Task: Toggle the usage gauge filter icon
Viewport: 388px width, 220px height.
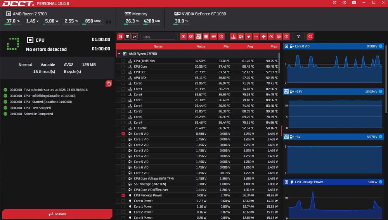Action: click(x=279, y=37)
